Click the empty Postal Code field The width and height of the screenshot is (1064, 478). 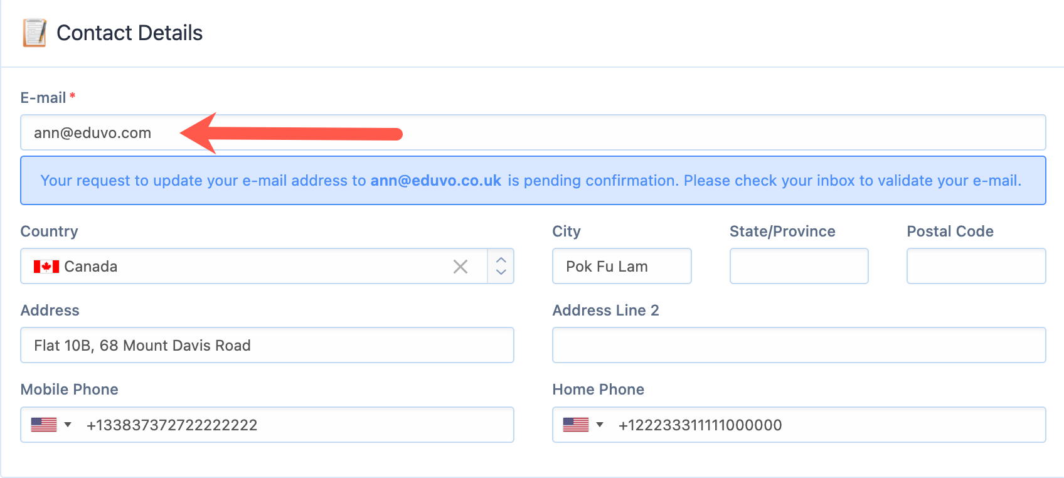pos(976,266)
